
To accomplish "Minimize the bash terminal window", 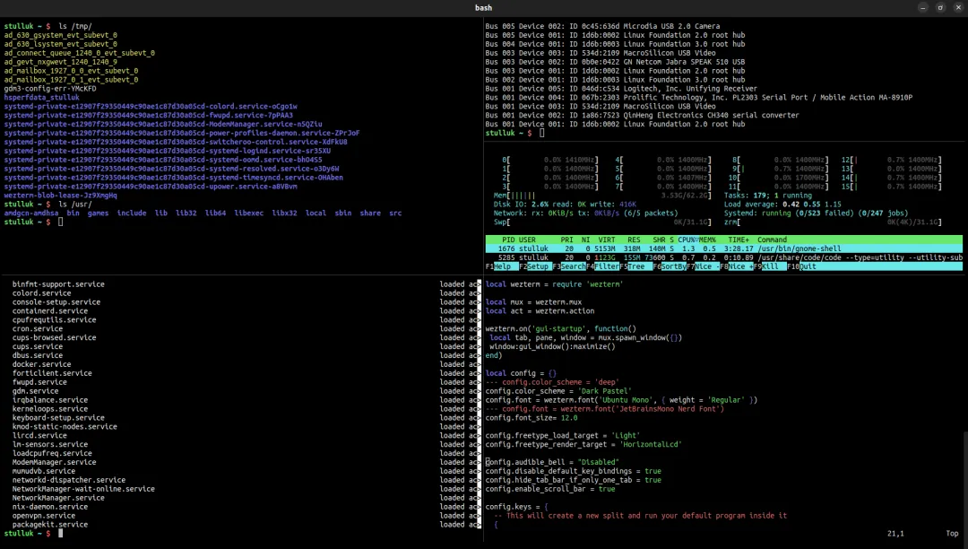I will click(923, 7).
